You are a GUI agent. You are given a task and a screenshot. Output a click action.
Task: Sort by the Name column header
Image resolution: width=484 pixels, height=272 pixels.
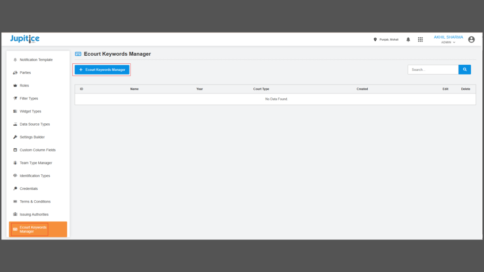coord(134,89)
